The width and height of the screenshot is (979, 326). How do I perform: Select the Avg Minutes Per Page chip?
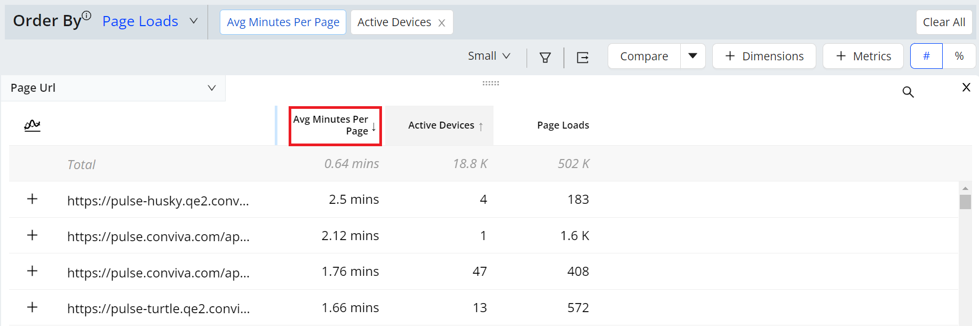coord(283,22)
